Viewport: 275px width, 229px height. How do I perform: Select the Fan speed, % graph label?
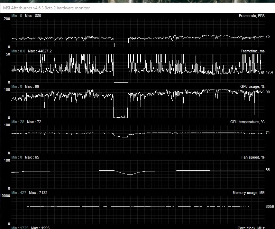pyautogui.click(x=253, y=157)
